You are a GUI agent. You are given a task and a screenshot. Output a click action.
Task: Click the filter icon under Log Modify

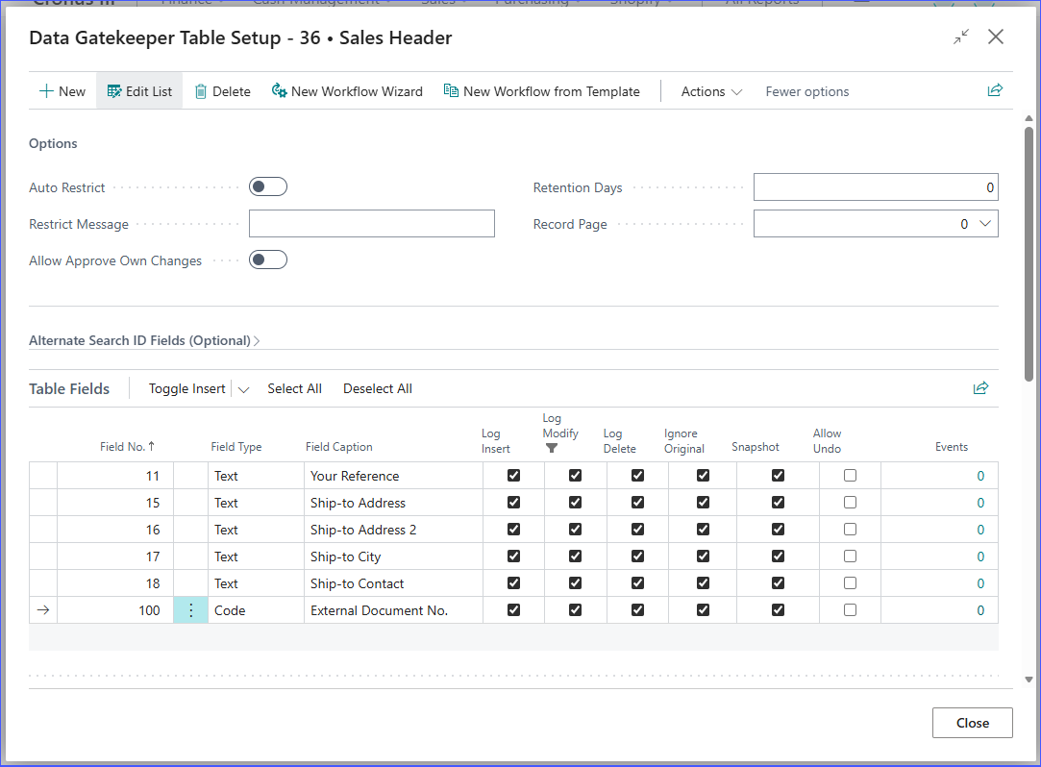tap(552, 448)
